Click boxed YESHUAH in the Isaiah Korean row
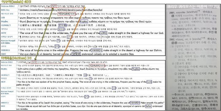 [67, 14]
